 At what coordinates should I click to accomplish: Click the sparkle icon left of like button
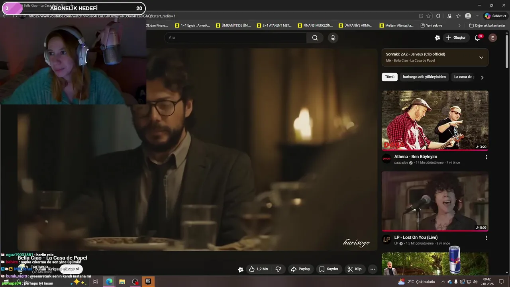(x=241, y=269)
